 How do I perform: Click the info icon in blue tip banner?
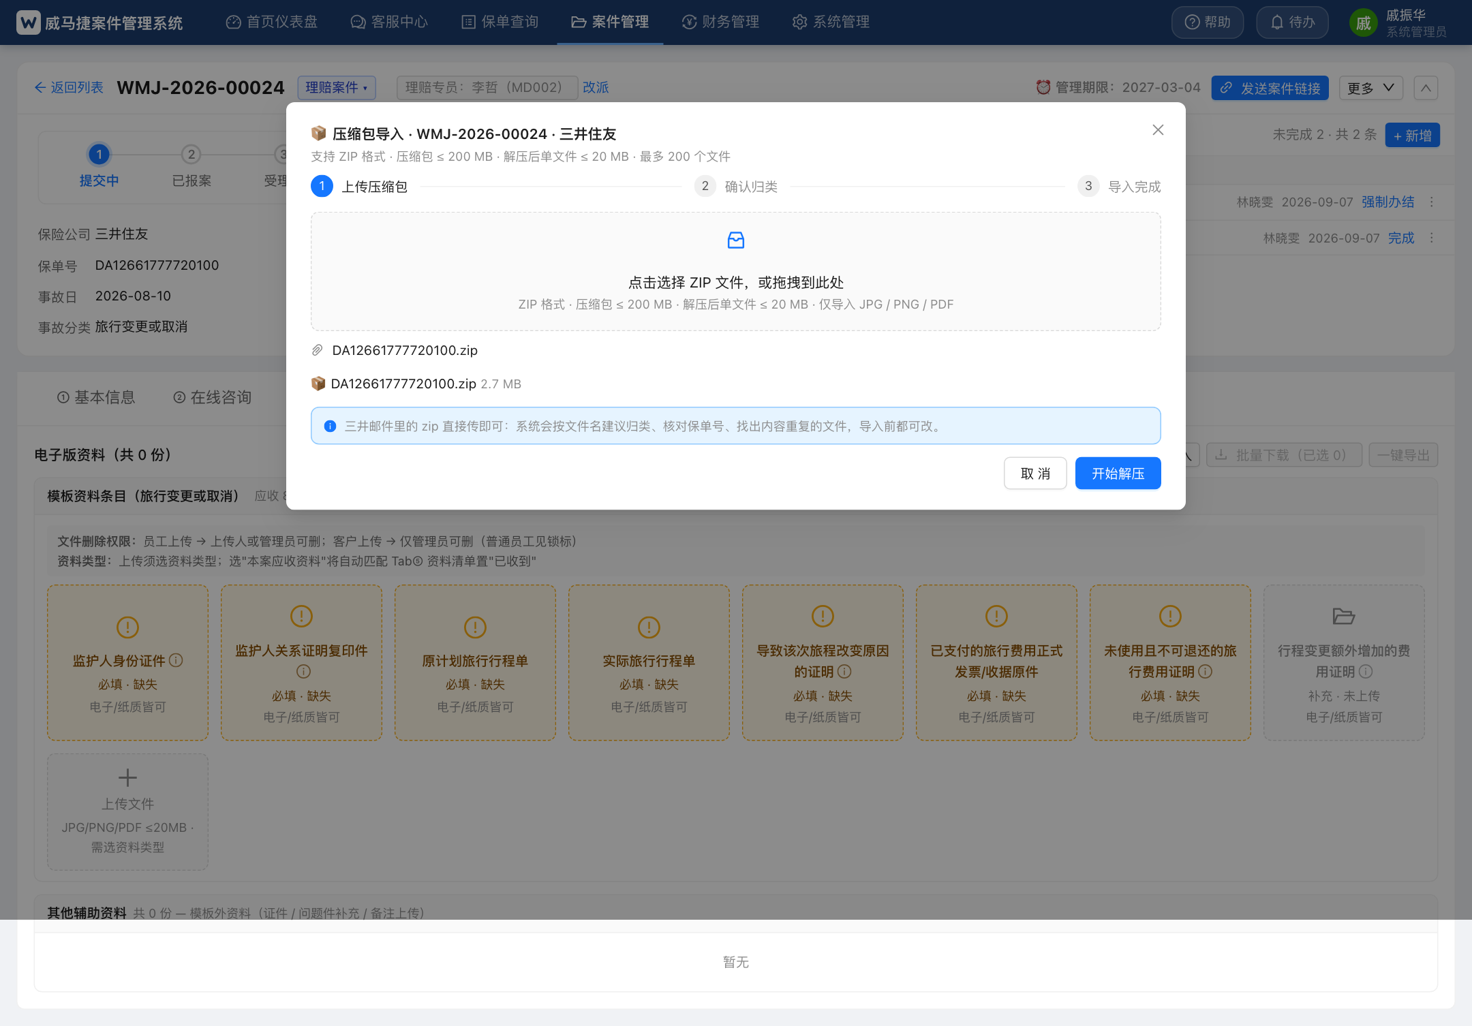pos(331,426)
